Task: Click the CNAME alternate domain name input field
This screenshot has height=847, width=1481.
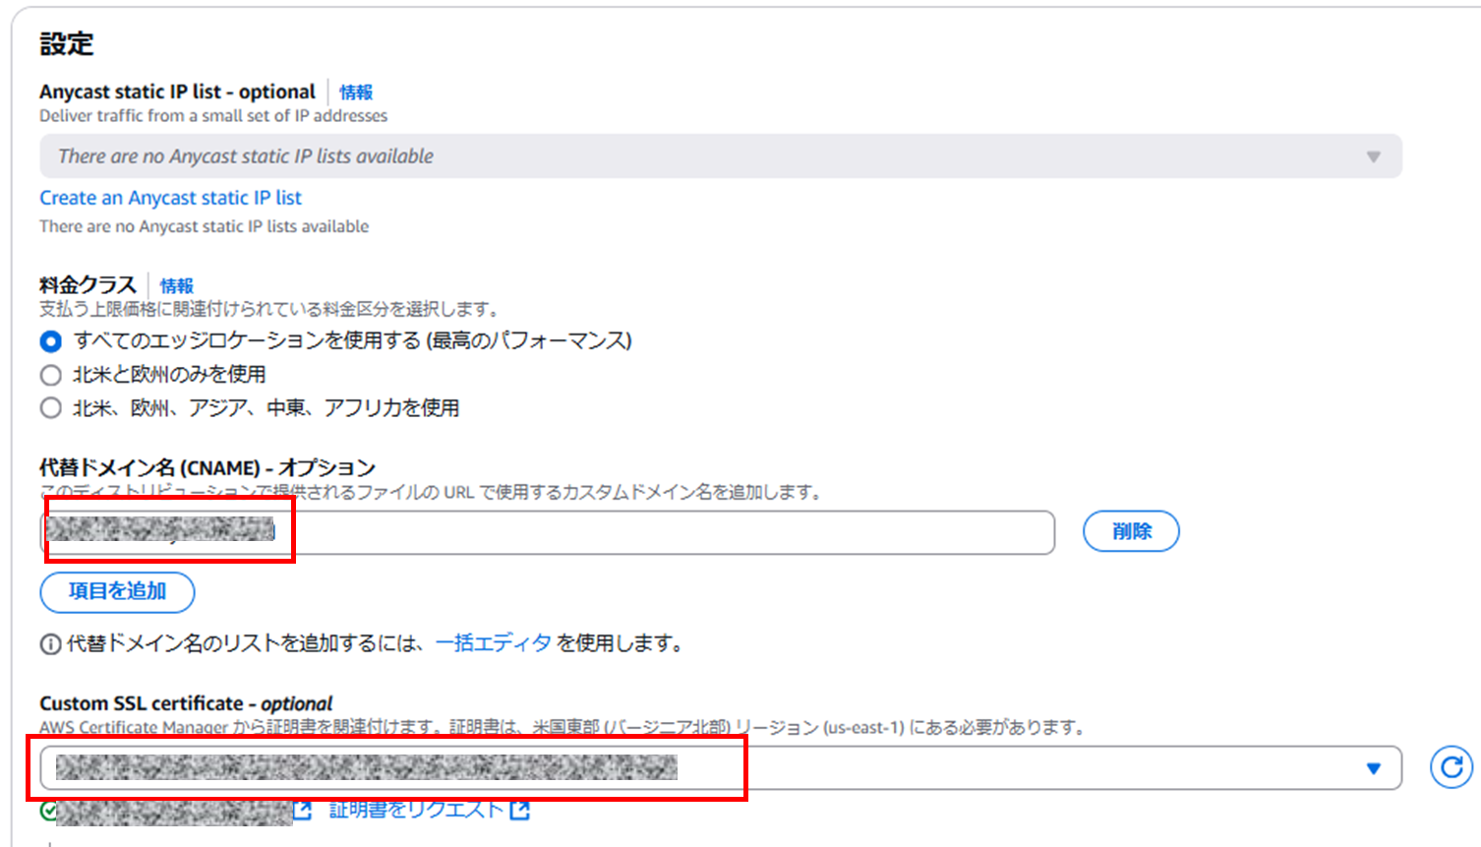Action: point(547,532)
